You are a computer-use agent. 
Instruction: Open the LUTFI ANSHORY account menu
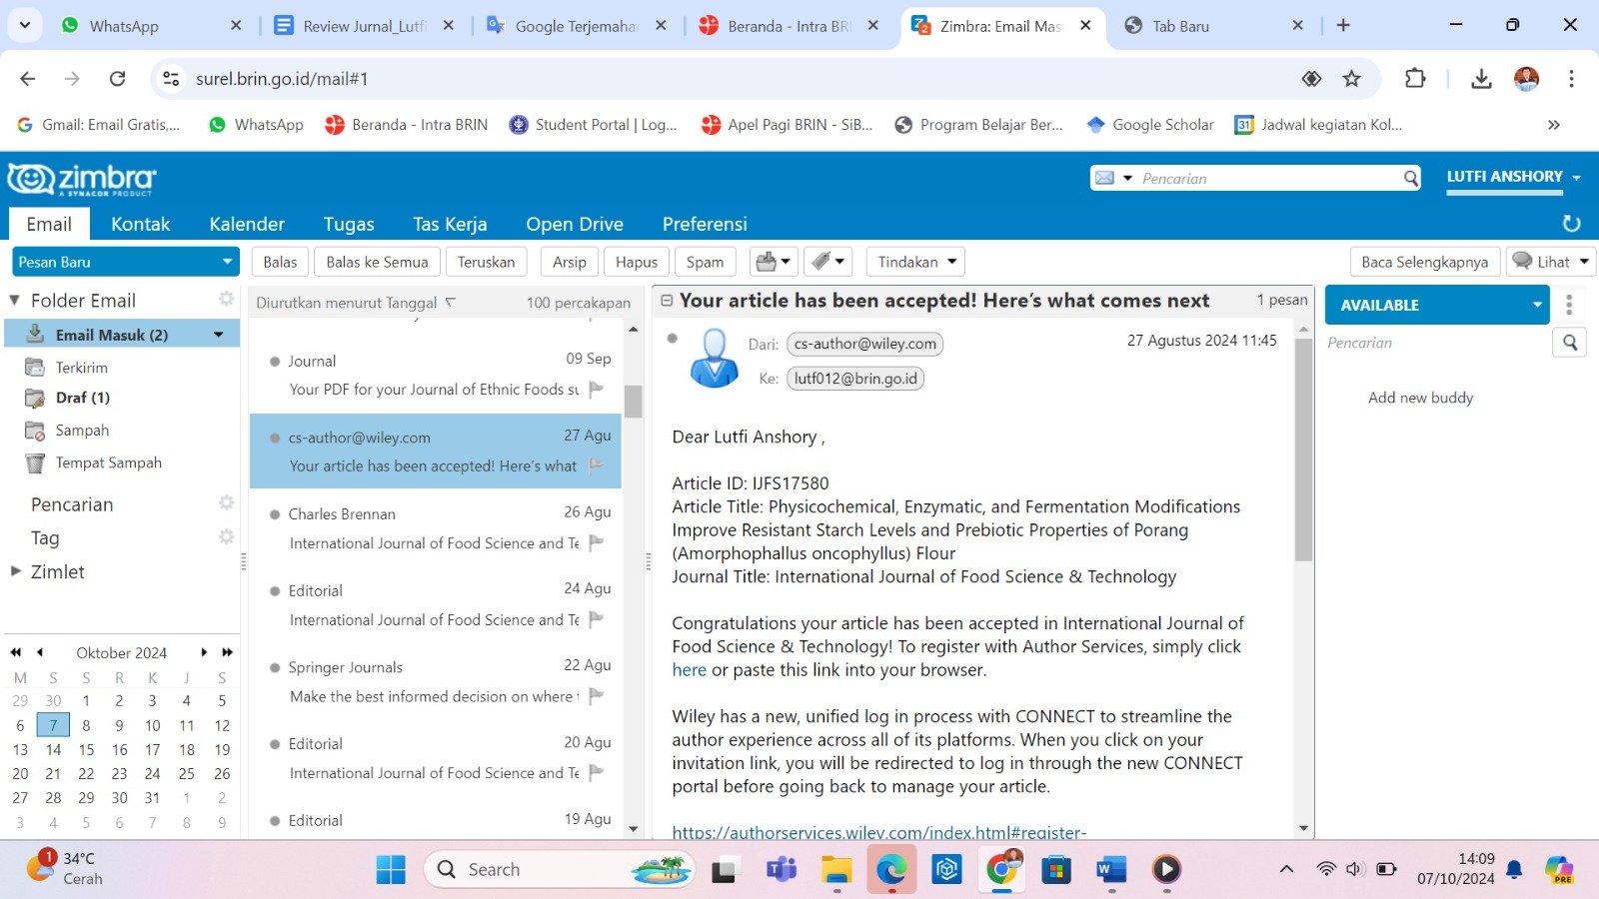coord(1513,177)
